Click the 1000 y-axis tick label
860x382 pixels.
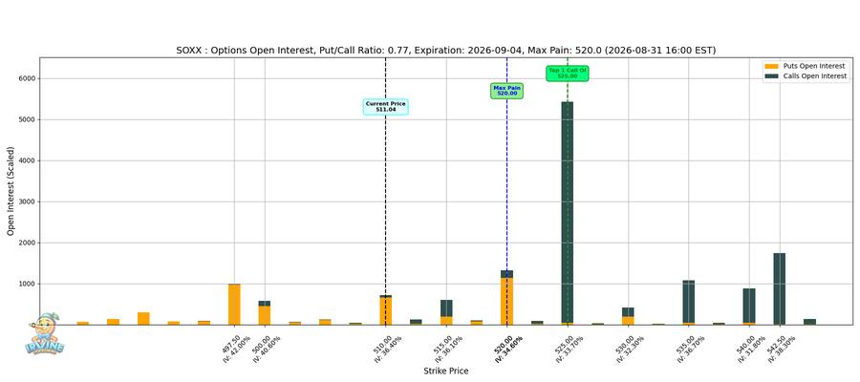(28, 284)
